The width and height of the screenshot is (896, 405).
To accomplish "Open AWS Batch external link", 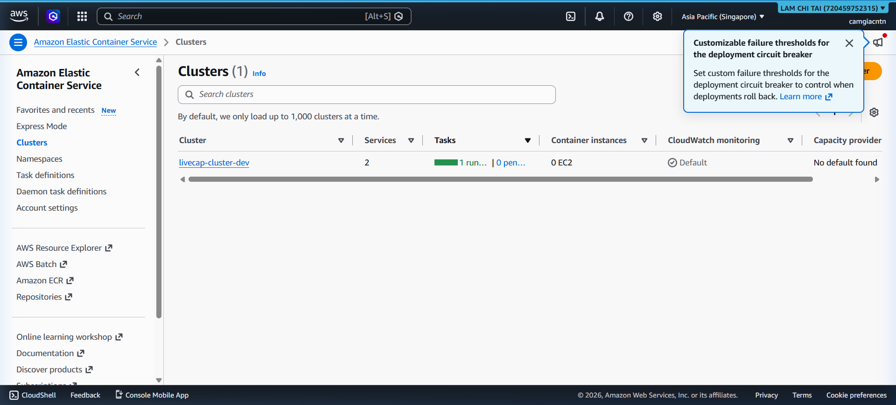I will coord(42,264).
